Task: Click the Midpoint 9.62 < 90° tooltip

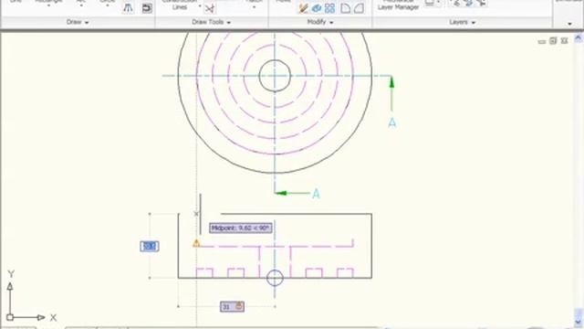Action: tap(241, 228)
